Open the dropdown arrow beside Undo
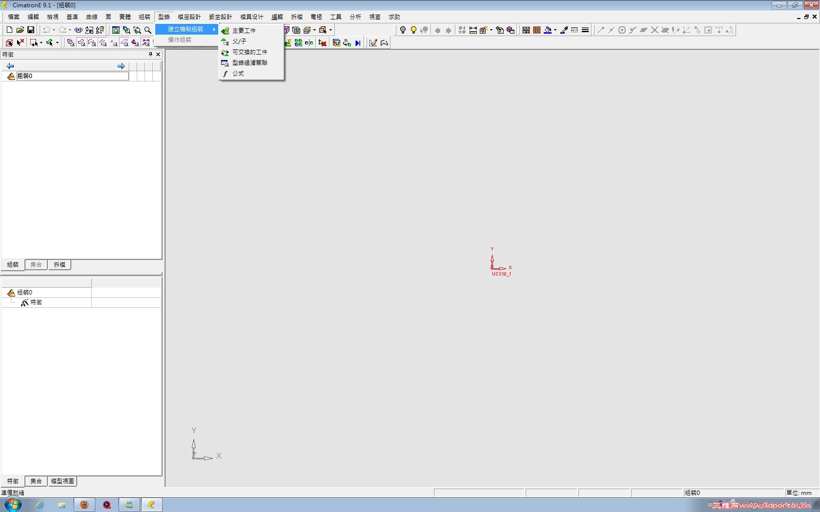820x512 pixels. [54, 30]
